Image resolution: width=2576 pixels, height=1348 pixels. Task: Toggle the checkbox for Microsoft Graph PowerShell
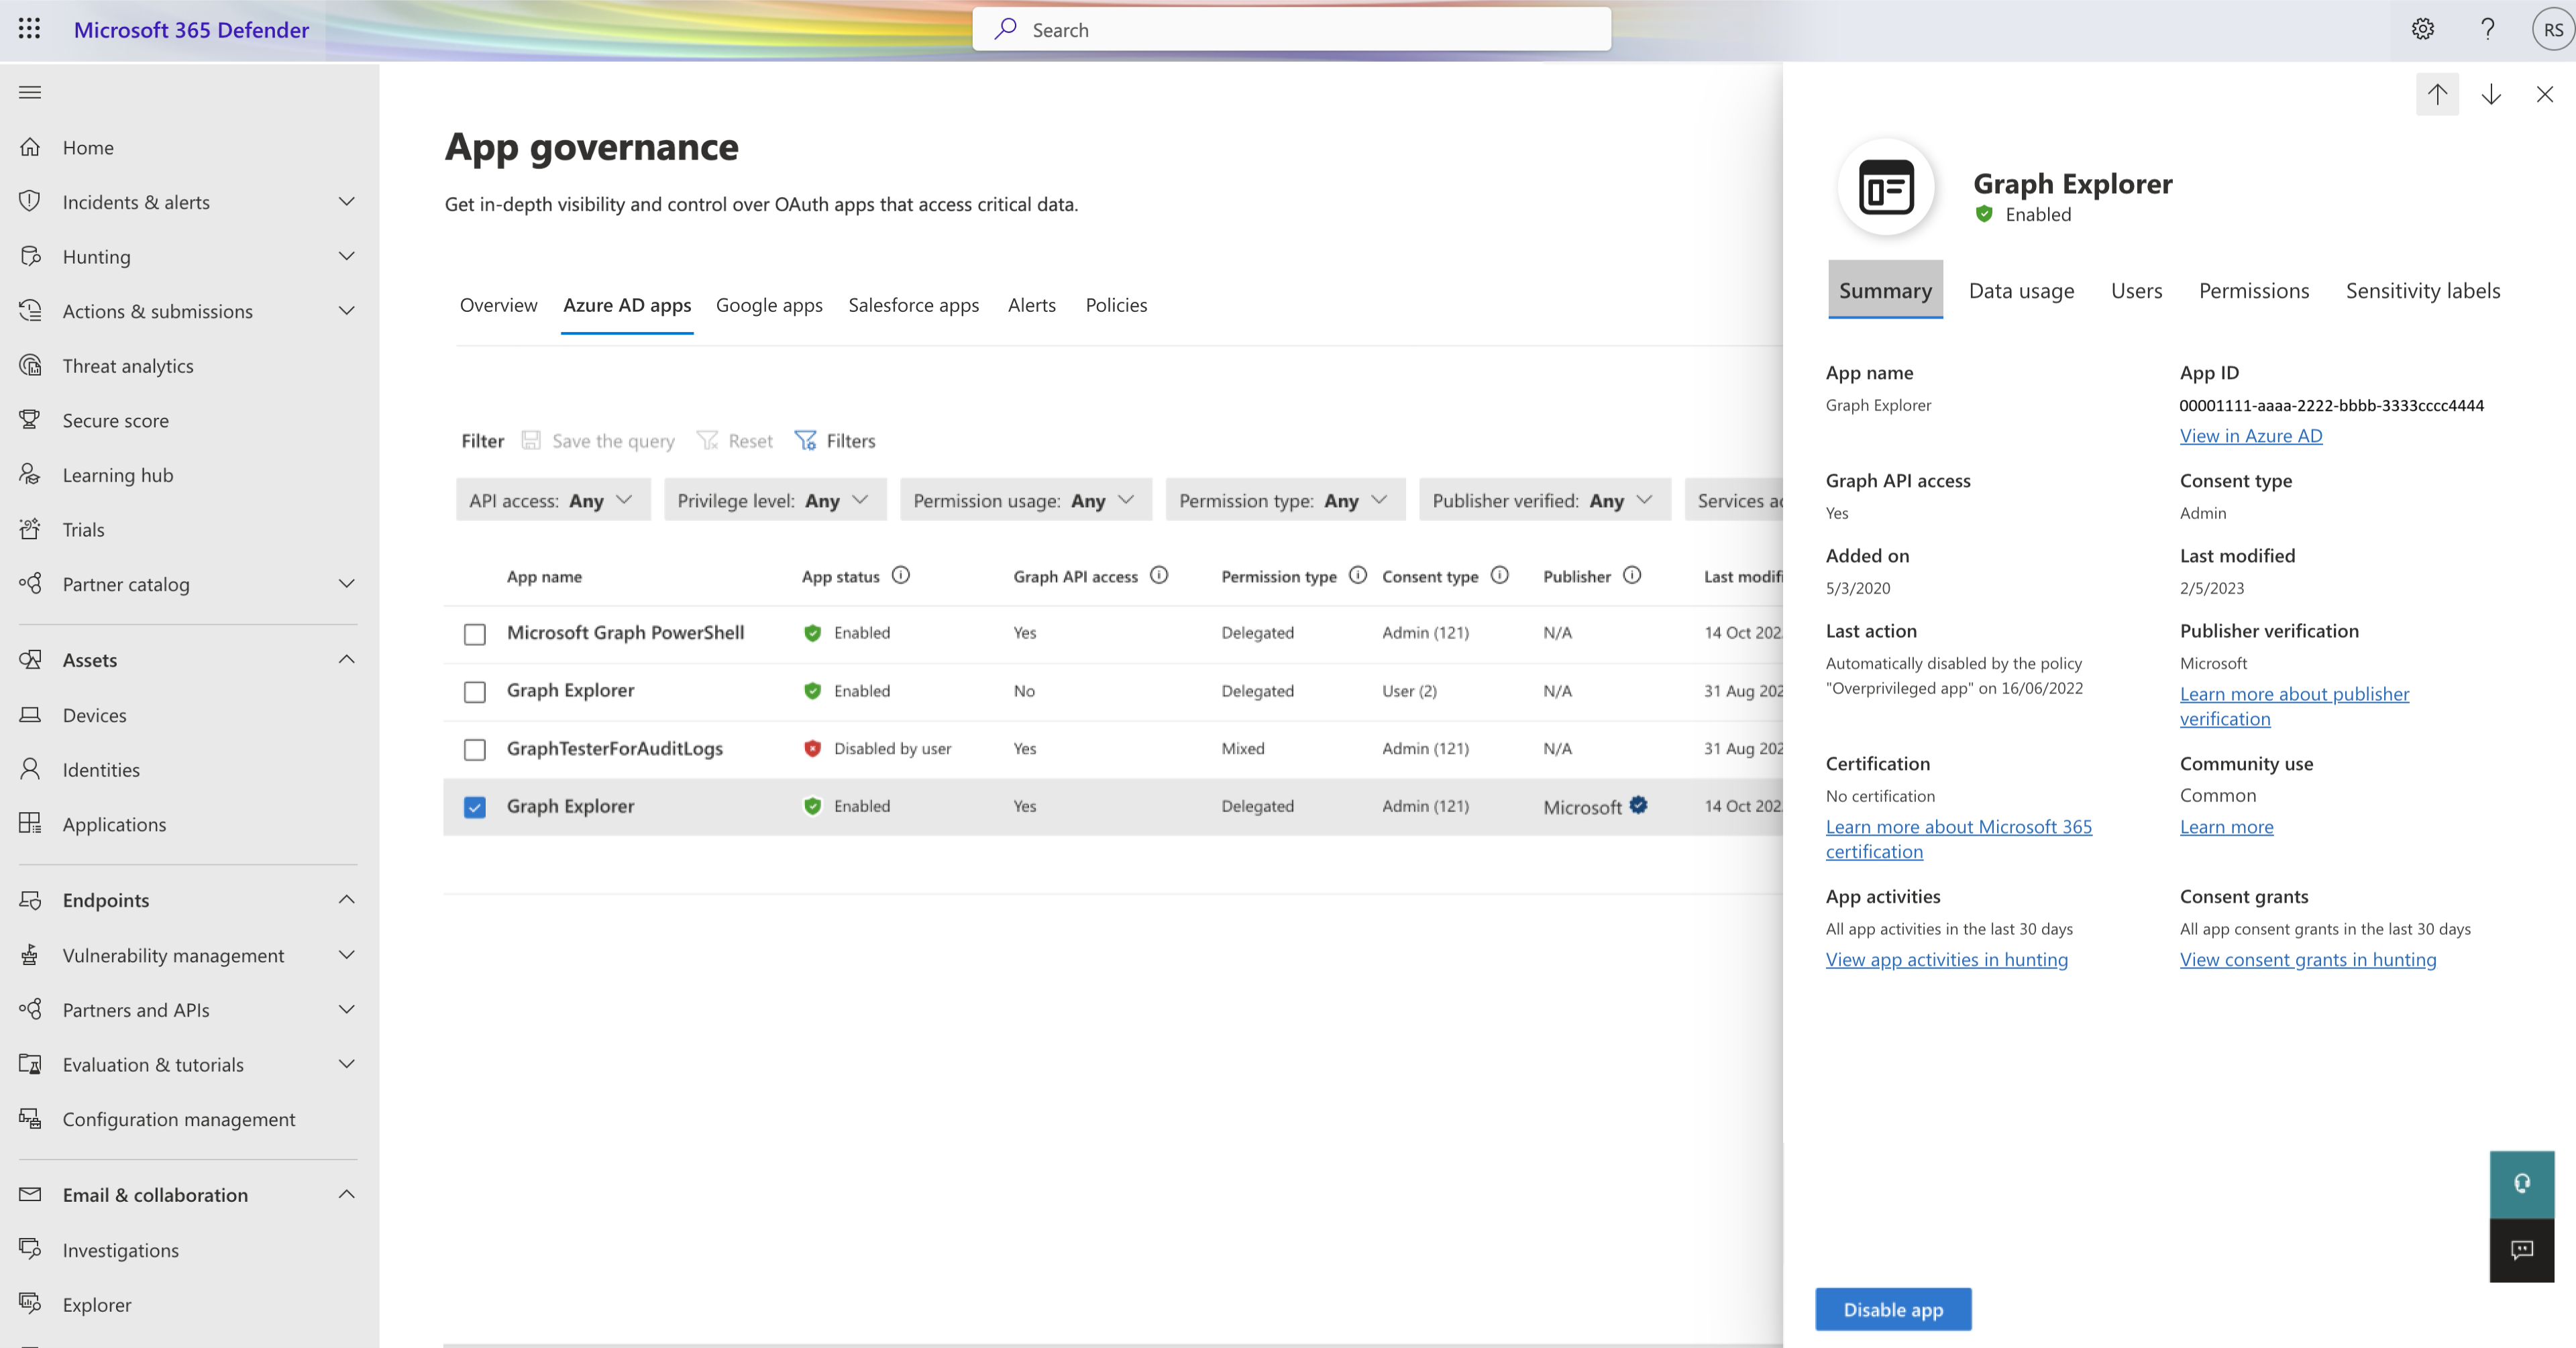click(x=474, y=632)
